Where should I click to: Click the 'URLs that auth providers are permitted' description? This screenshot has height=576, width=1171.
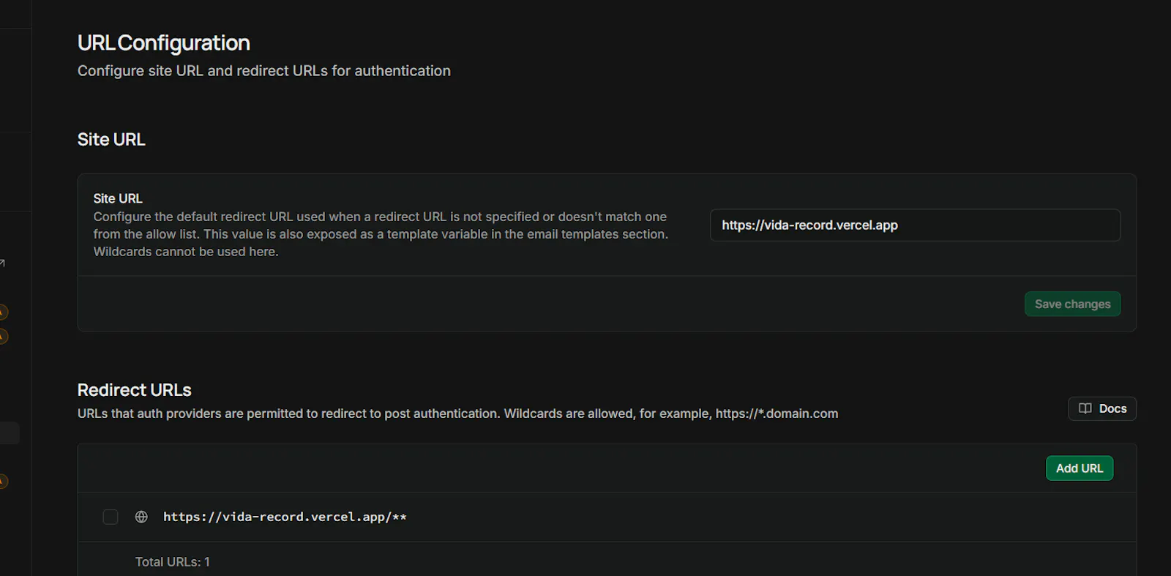point(457,414)
